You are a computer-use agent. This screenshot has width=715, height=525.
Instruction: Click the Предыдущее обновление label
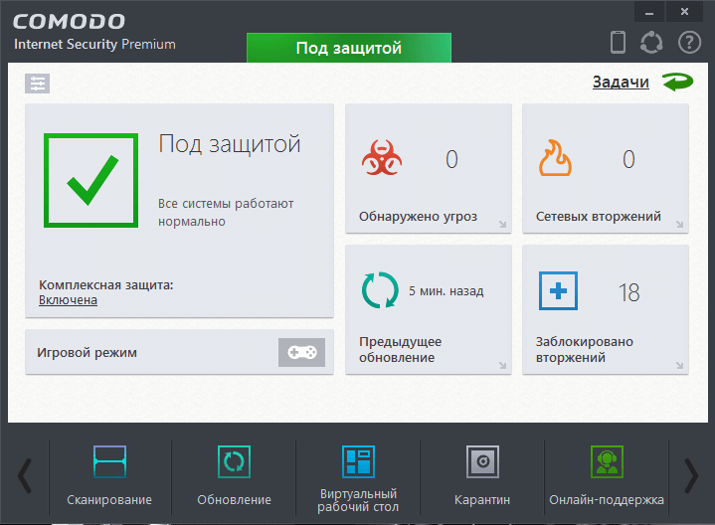(400, 349)
